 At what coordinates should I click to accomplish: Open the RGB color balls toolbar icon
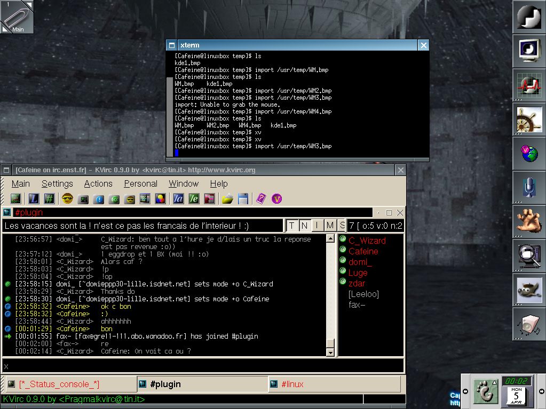160,198
